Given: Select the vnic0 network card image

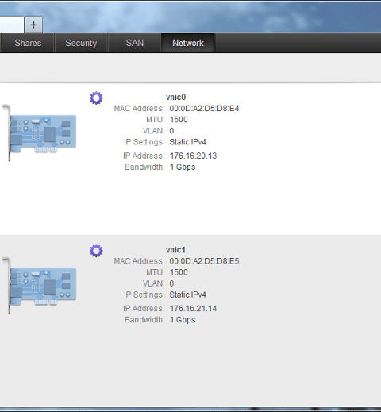Looking at the screenshot, I should tap(40, 133).
